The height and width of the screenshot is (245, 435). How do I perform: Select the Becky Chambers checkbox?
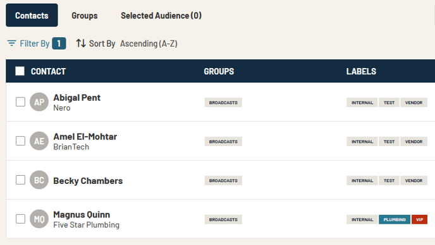pyautogui.click(x=20, y=180)
